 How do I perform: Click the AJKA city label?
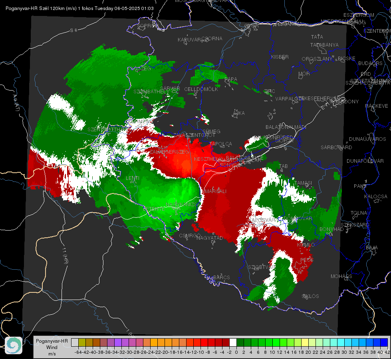click(x=239, y=113)
